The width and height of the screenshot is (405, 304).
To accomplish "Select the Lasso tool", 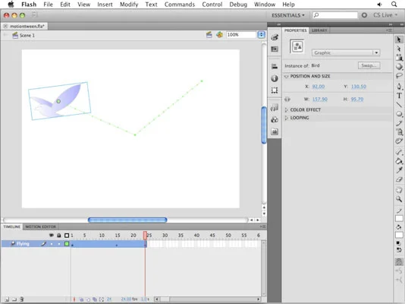I will [x=399, y=75].
